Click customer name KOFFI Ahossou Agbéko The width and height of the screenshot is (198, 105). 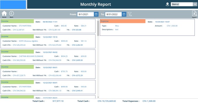(x=28, y=41)
